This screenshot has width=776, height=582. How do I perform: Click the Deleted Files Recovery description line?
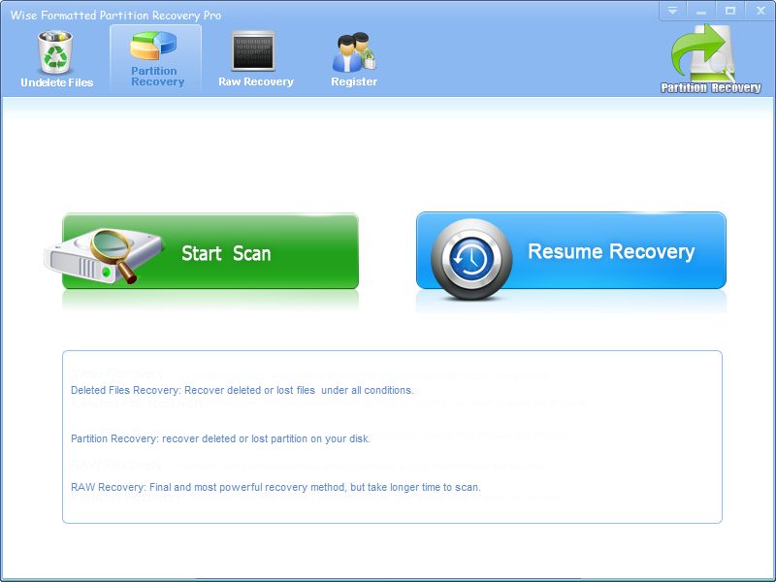242,390
